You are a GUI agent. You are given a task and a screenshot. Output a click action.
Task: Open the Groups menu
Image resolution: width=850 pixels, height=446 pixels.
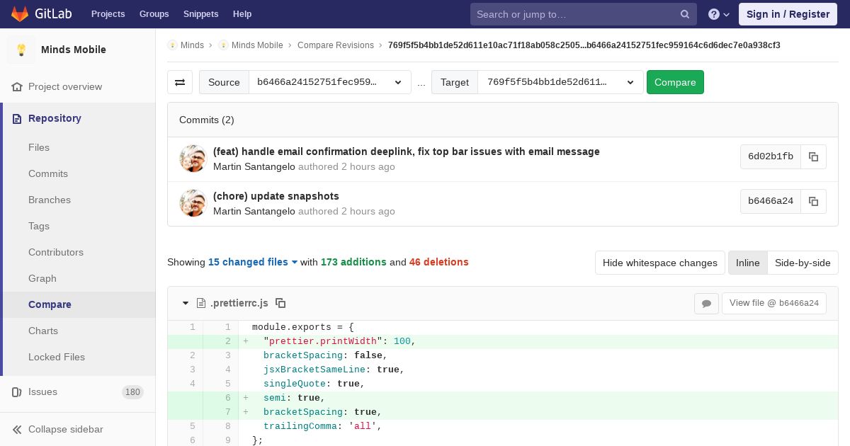tap(154, 14)
